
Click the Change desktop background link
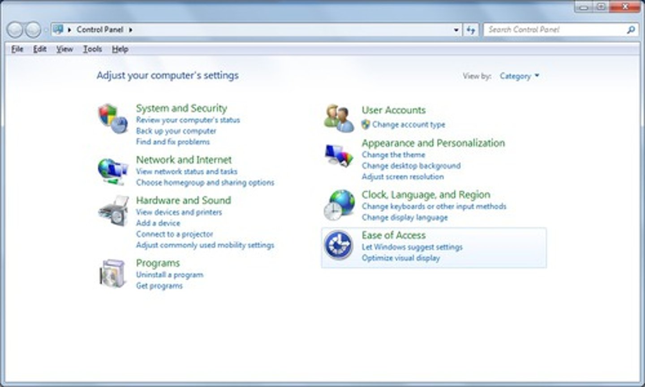point(411,166)
